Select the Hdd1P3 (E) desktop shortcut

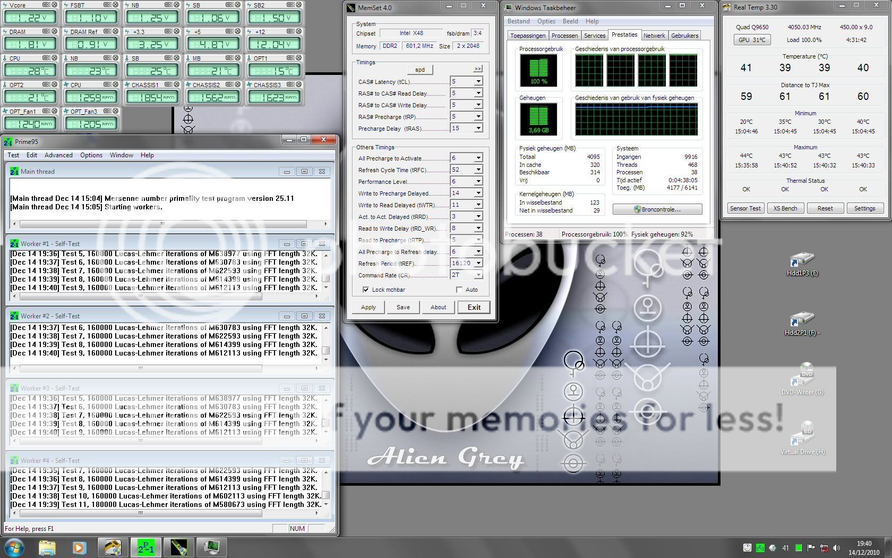[802, 265]
